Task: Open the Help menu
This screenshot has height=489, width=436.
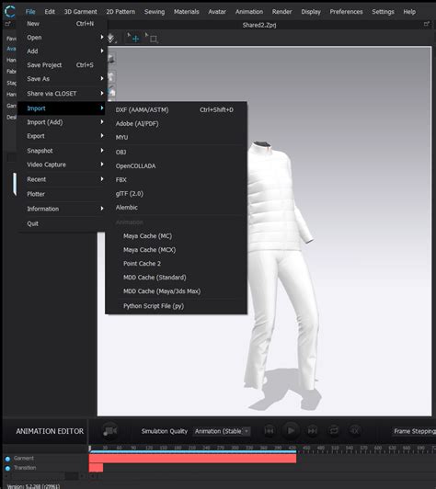Action: pyautogui.click(x=409, y=12)
